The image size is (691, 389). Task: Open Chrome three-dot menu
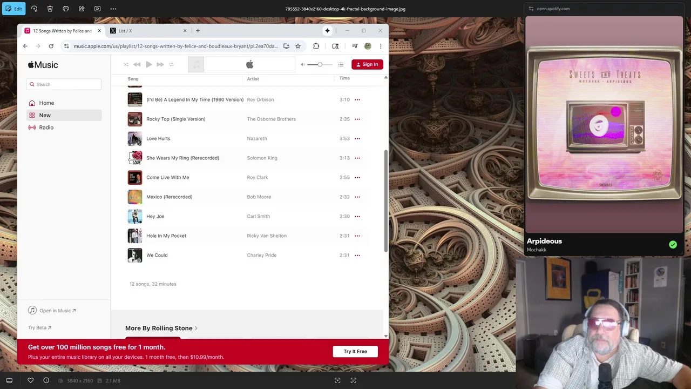[x=381, y=46]
